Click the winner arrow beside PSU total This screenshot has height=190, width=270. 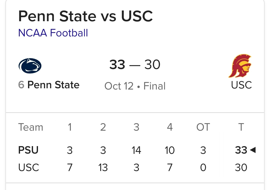253,150
